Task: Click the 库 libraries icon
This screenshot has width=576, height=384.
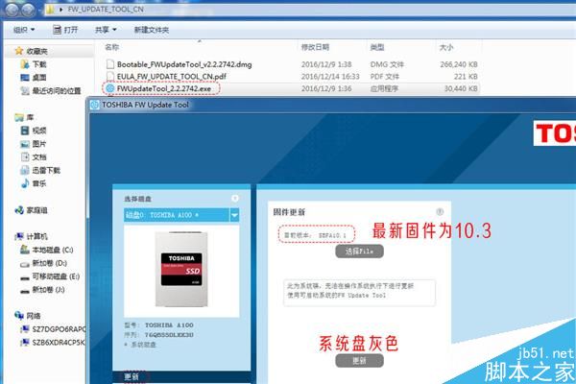Action: [19, 117]
